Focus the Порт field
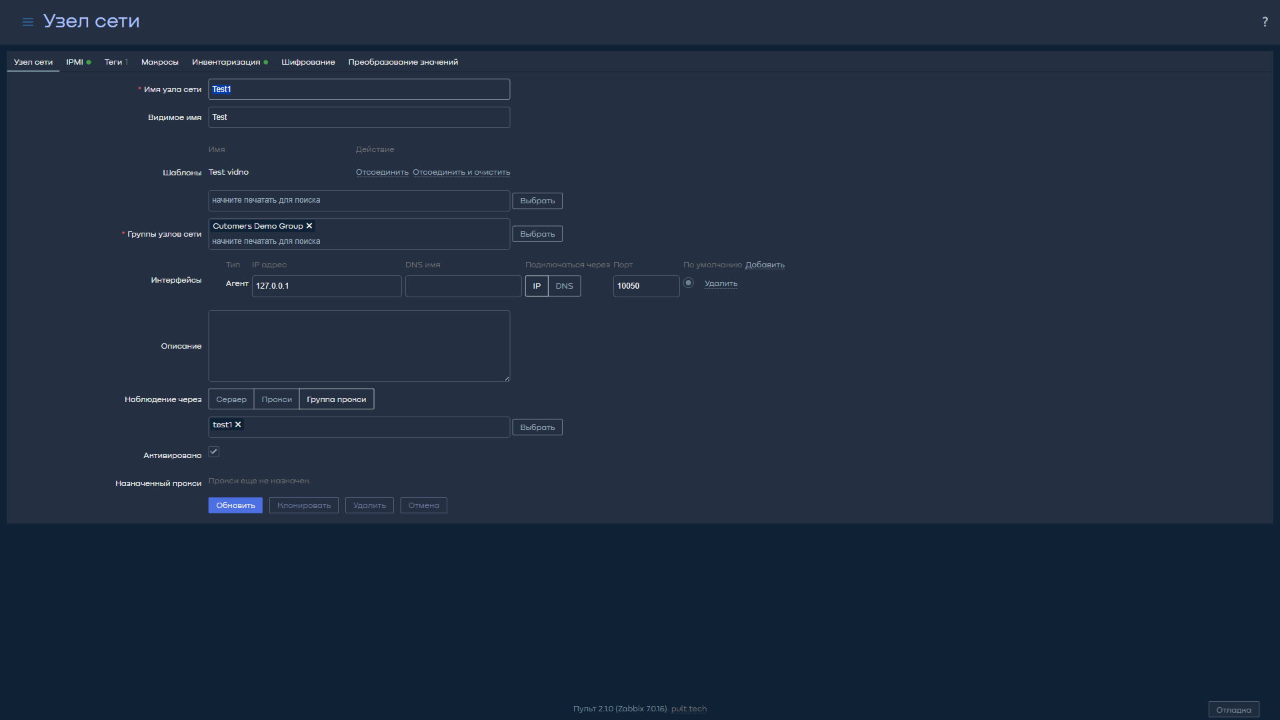The image size is (1280, 720). click(647, 286)
